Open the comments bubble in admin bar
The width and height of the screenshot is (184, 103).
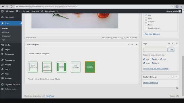(x=18, y=11)
